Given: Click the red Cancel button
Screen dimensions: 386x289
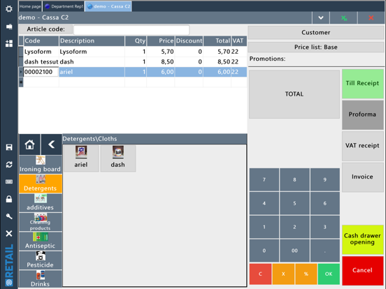Looking at the screenshot, I should tap(362, 270).
